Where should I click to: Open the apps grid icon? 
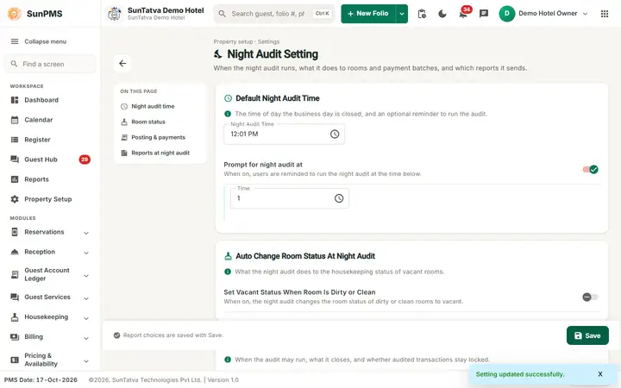pyautogui.click(x=605, y=14)
